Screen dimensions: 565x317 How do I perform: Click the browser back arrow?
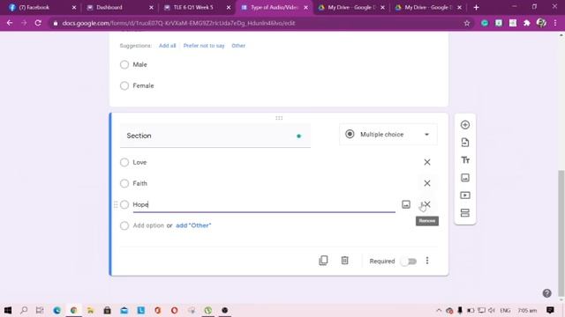pyautogui.click(x=10, y=23)
